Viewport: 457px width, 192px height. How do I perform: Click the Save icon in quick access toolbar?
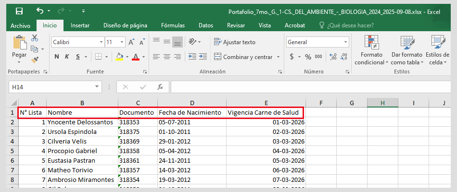point(19,11)
